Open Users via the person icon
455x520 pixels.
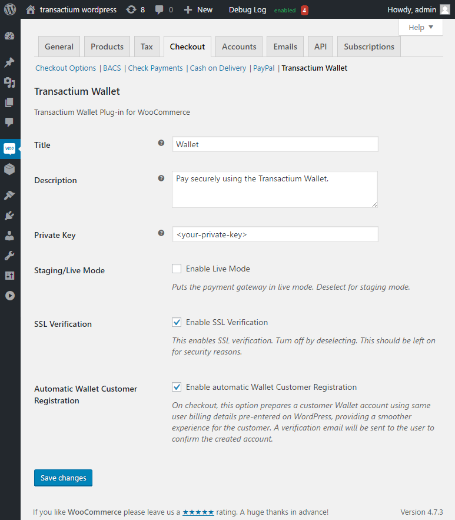point(9,236)
